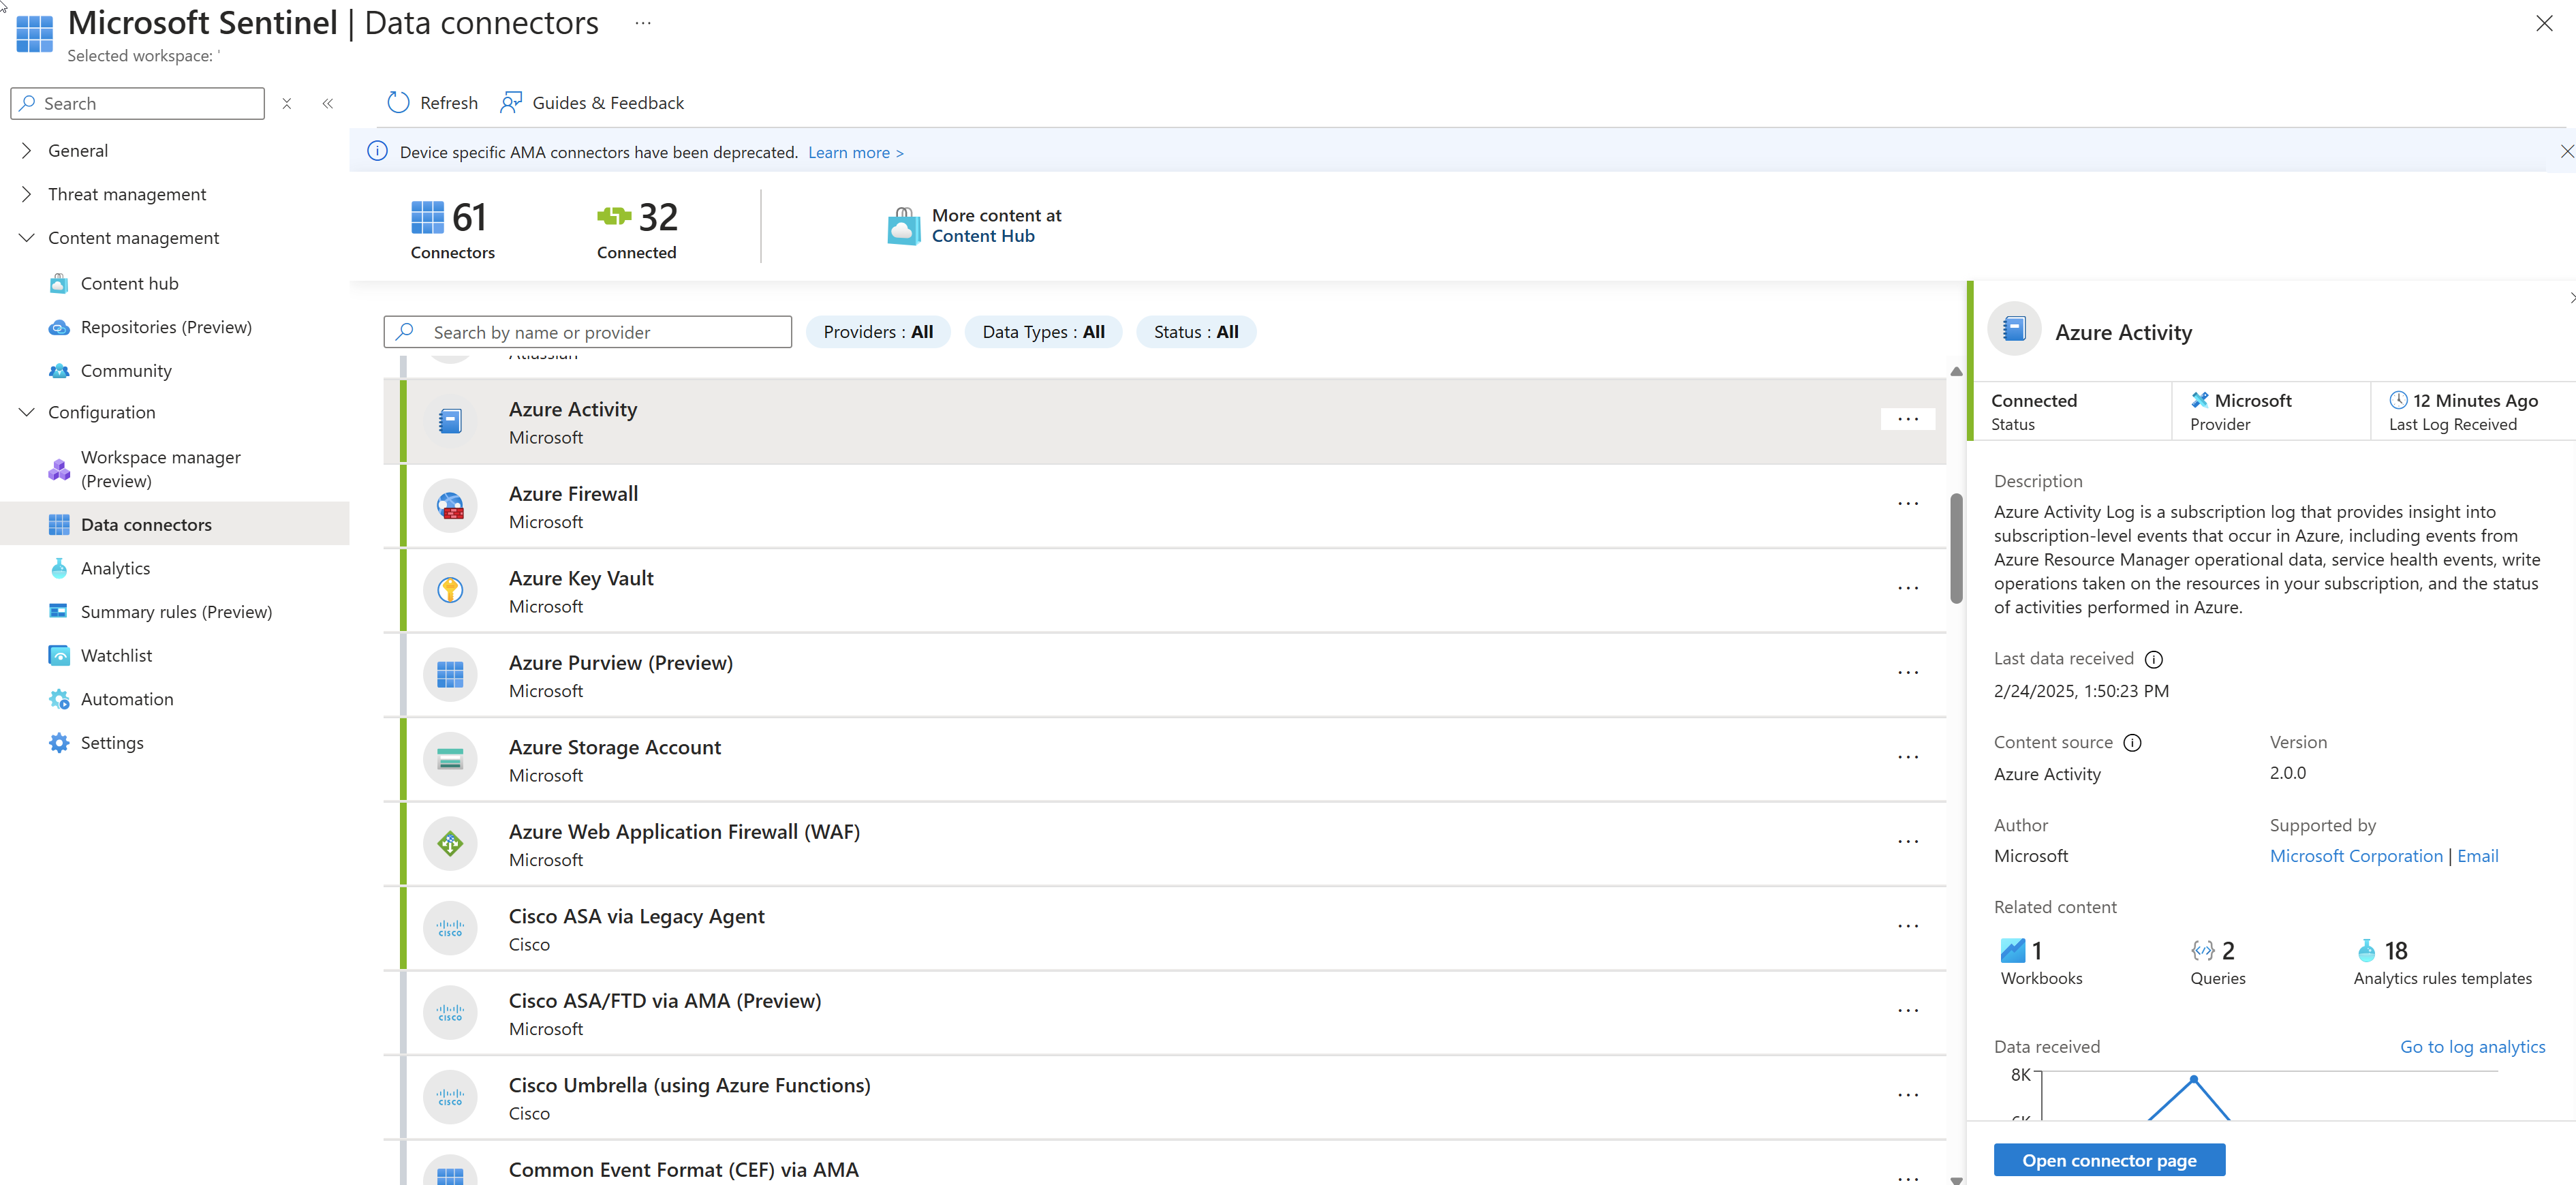Screen dimensions: 2576x1185
Task: Open more options for Azure Key Vault row
Action: 1908,588
